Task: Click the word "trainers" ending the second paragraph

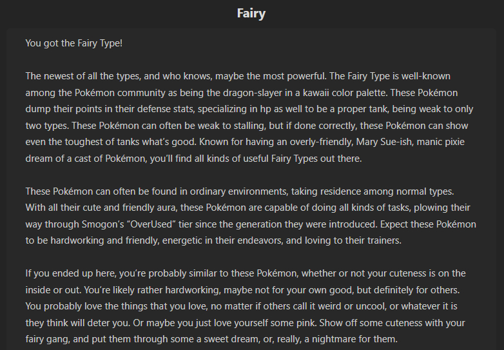Action: tap(383, 240)
